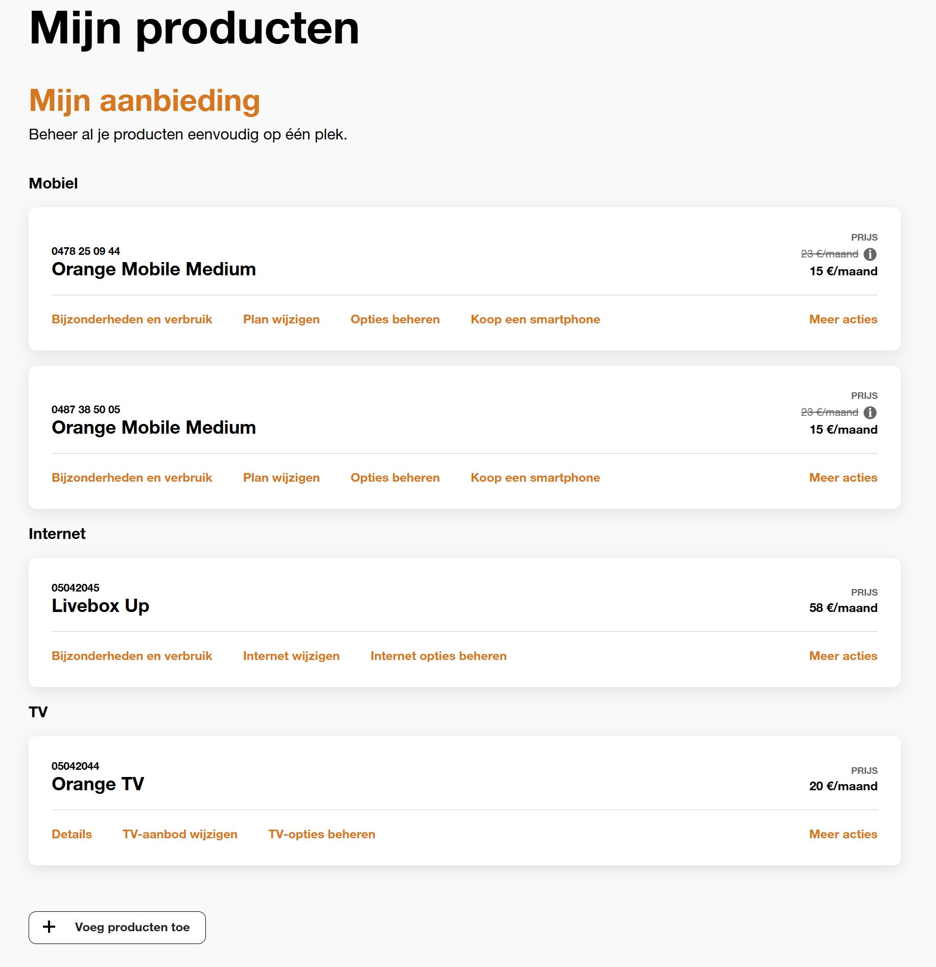Click info icon for number 0487 38 50 05
The height and width of the screenshot is (967, 936).
tap(870, 412)
